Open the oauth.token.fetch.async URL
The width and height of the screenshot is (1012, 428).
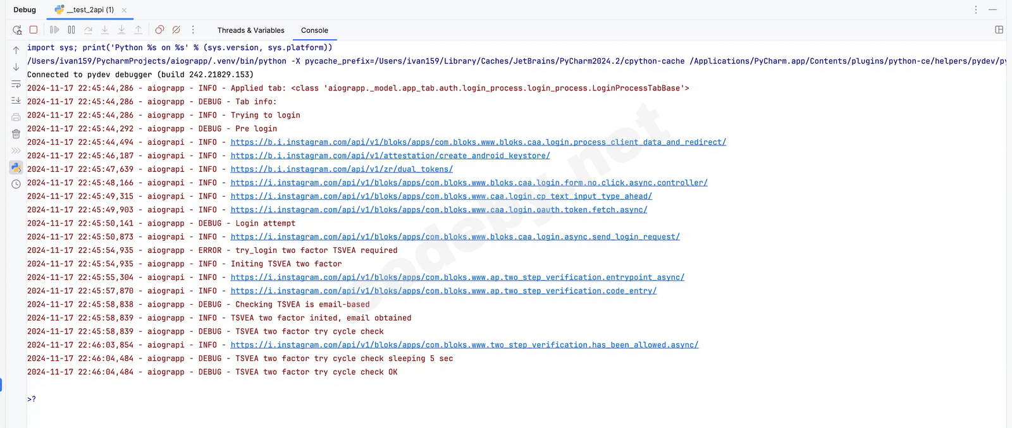tap(439, 210)
